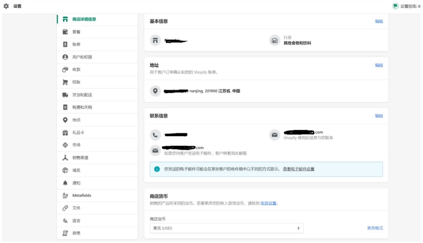Image resolution: width=423 pixels, height=243 pixels.
Task: Select 市场 in the sidebar
Action: pos(97,145)
